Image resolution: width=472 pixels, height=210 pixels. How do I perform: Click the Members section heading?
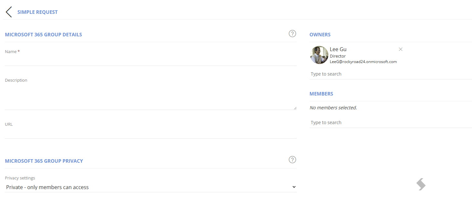[321, 94]
